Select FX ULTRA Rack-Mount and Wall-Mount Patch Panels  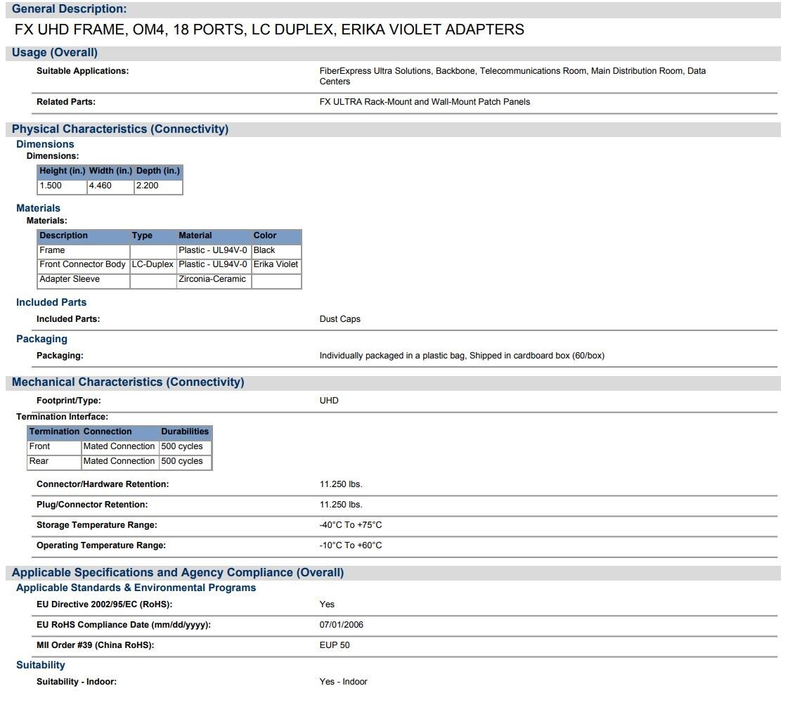coord(425,102)
